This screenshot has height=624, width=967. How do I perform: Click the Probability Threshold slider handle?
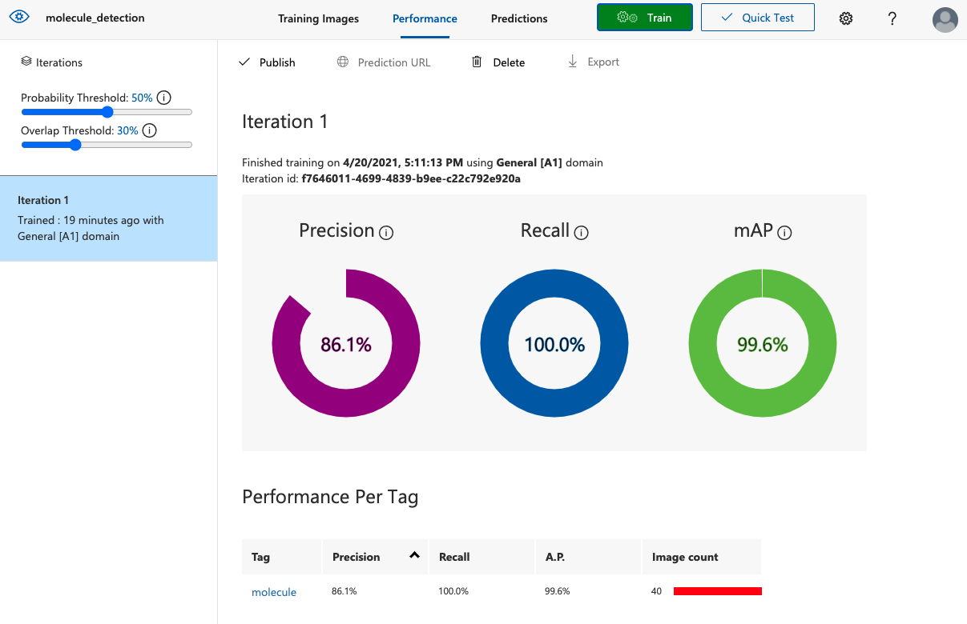click(x=108, y=112)
